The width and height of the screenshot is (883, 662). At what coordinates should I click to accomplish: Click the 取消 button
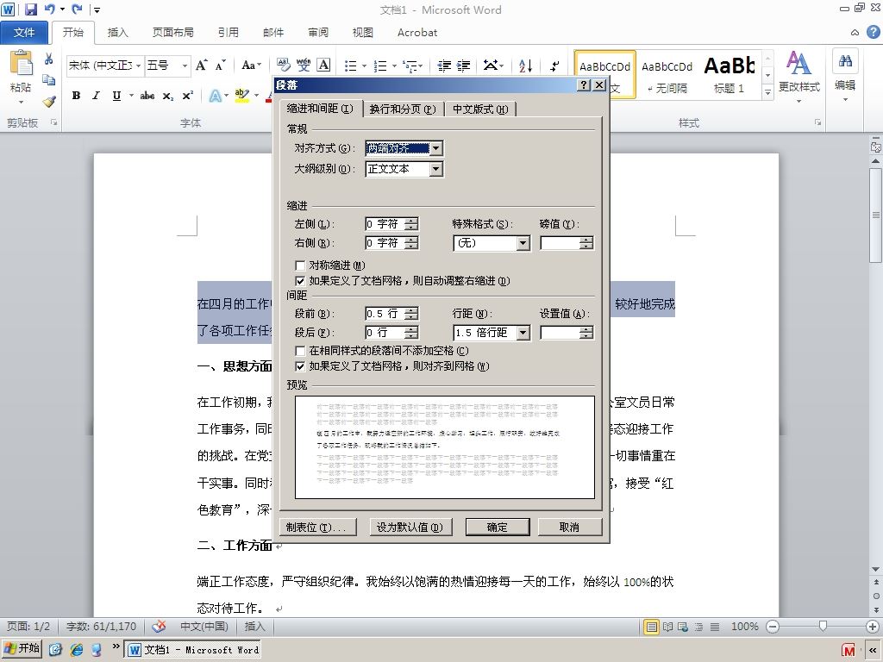[569, 527]
